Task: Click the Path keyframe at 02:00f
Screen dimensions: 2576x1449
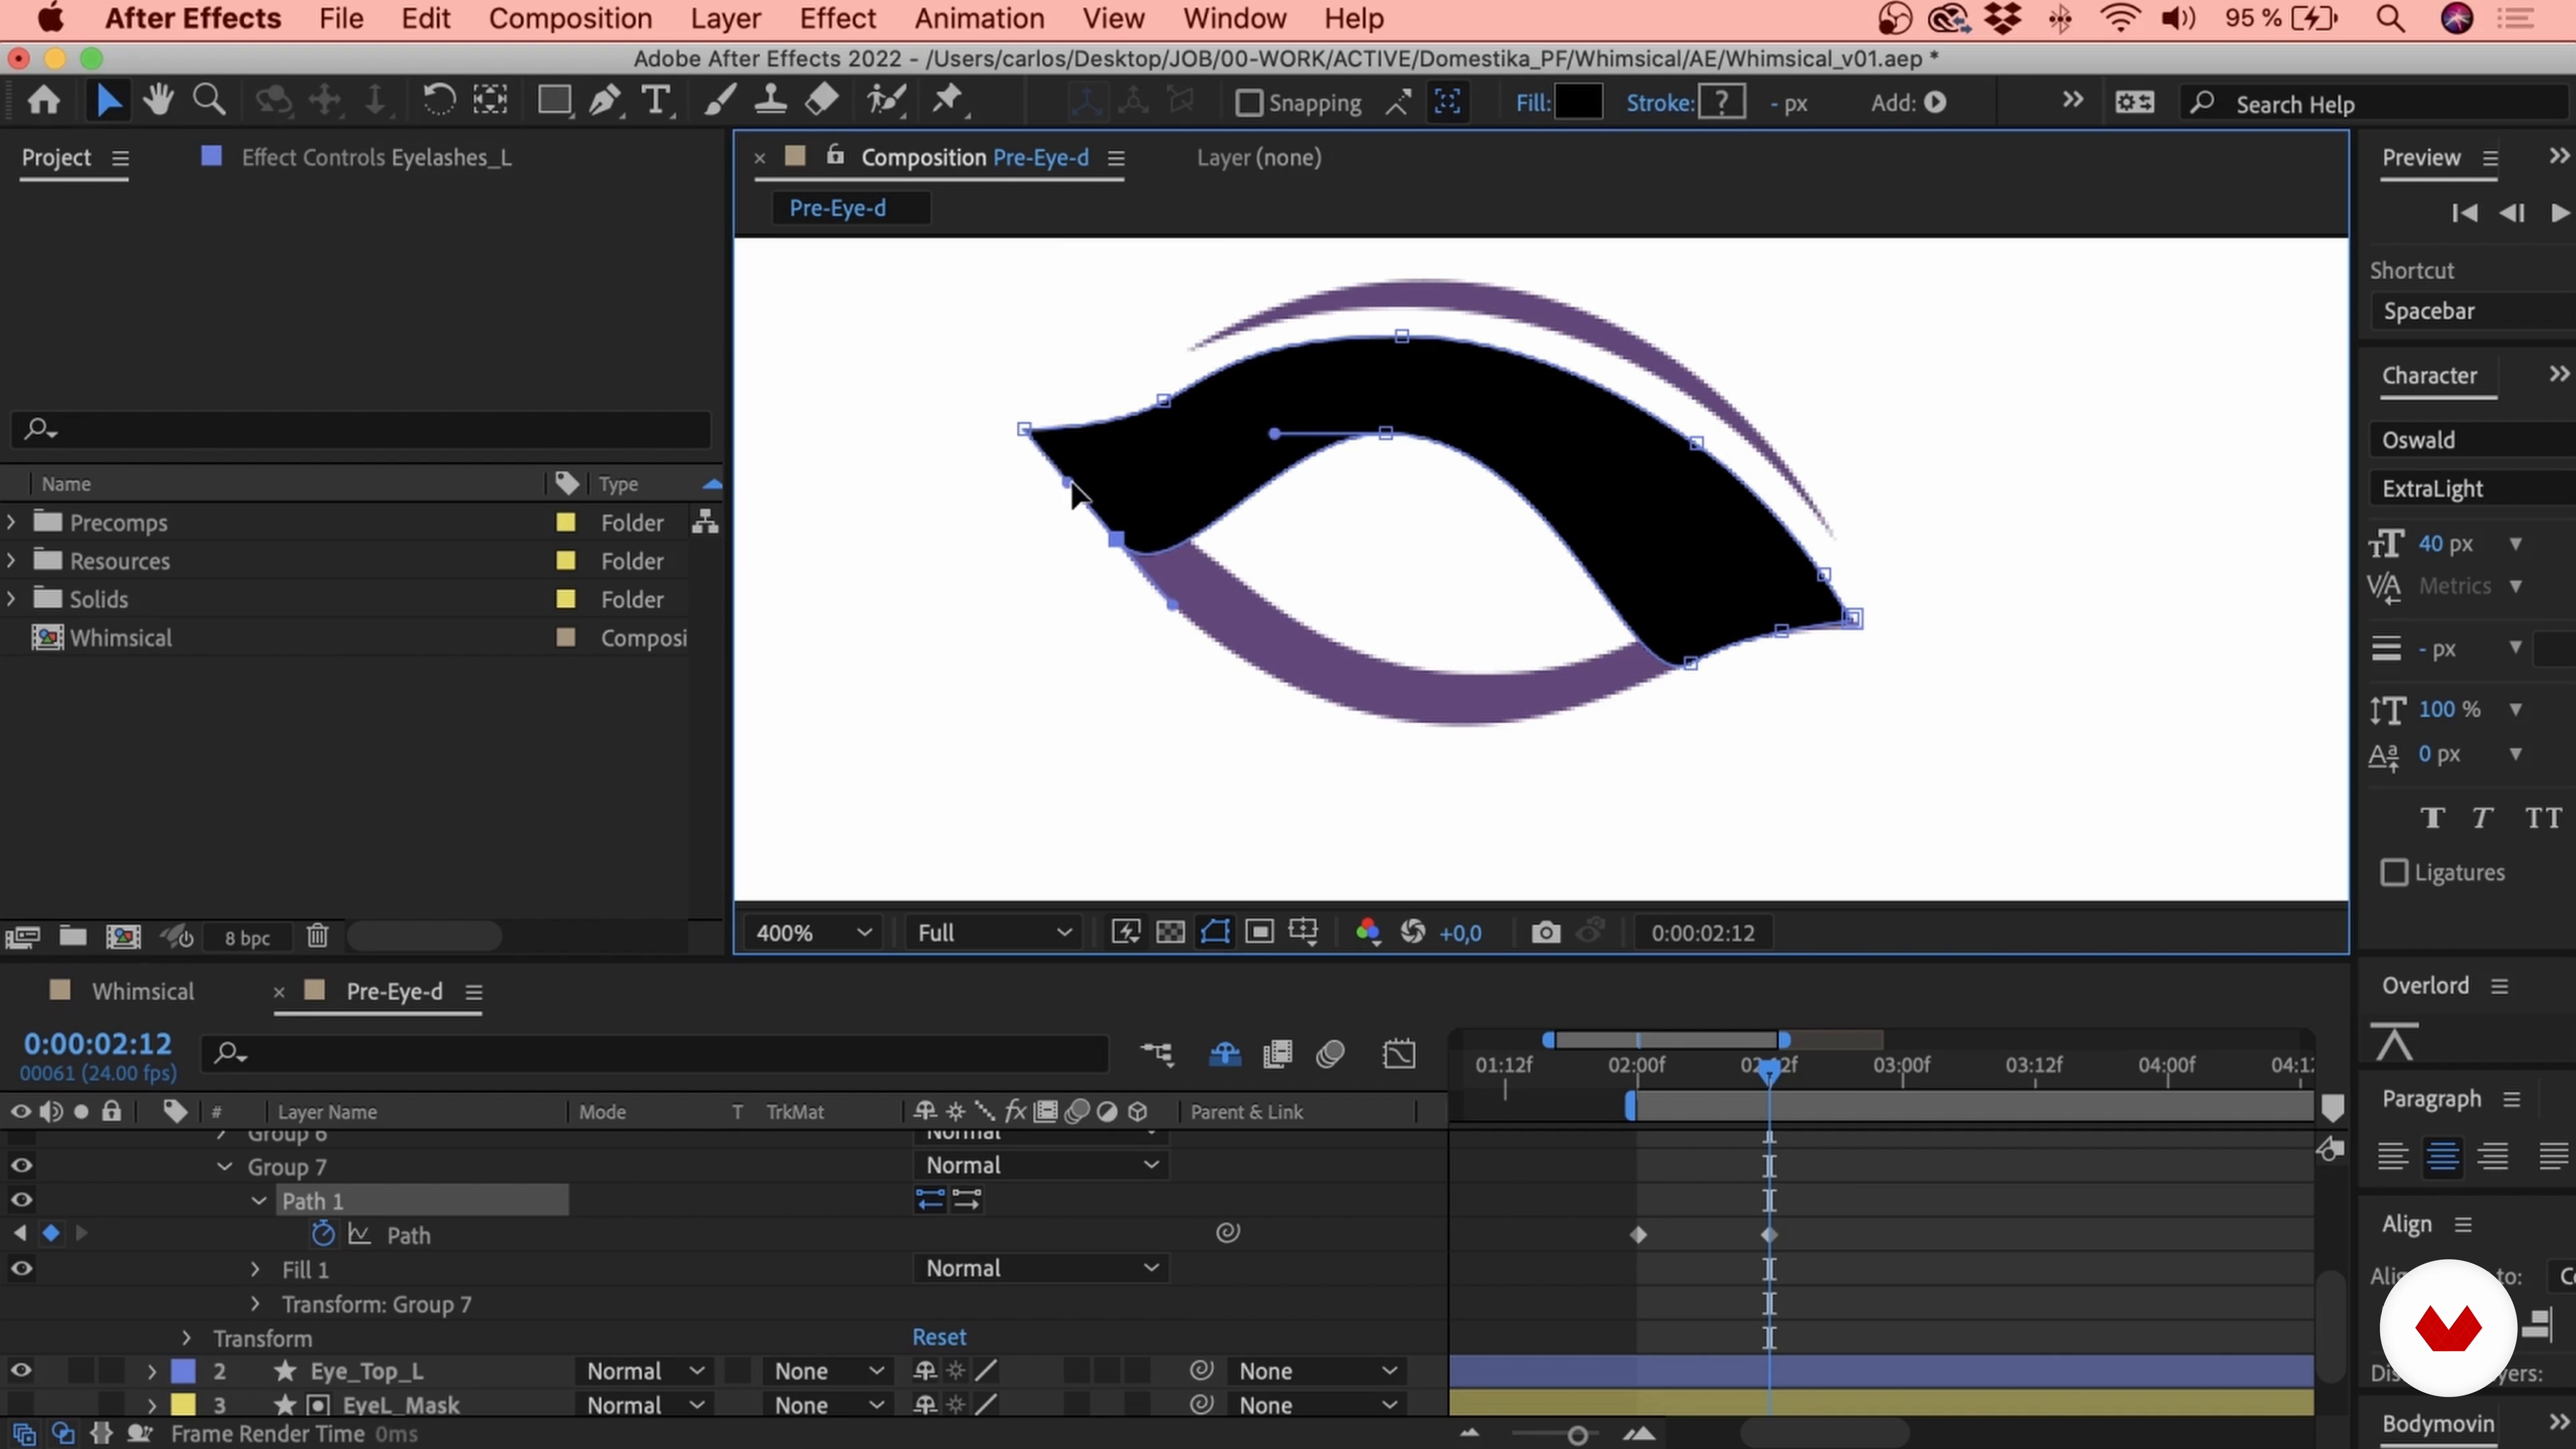Action: 1638,1235
